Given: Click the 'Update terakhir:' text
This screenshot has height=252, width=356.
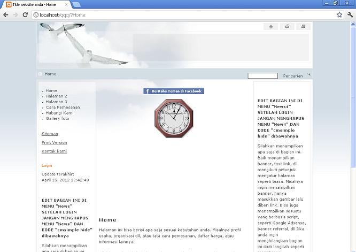Looking at the screenshot, I should 58,174.
